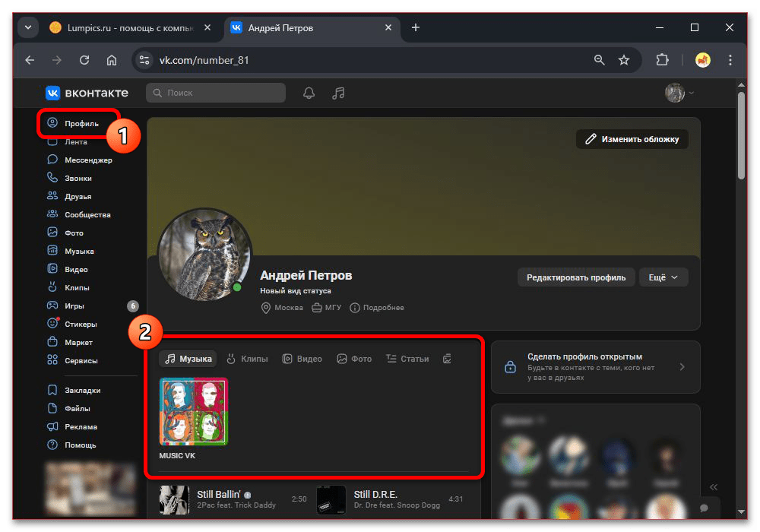
Task: Expand the Chrome tab search dropdown
Action: 28,27
